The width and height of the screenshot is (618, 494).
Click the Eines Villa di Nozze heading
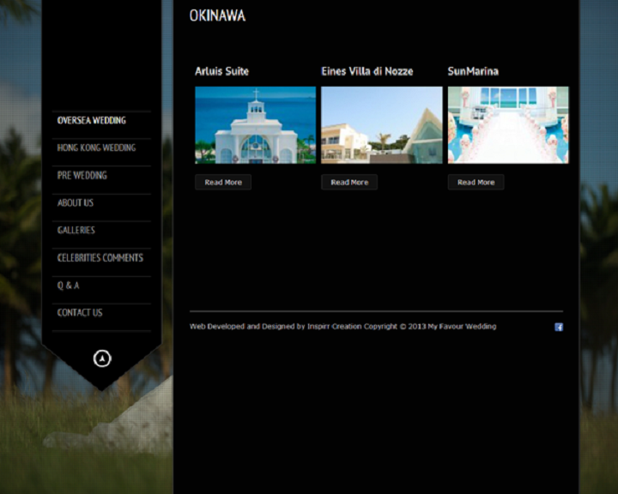pyautogui.click(x=367, y=71)
